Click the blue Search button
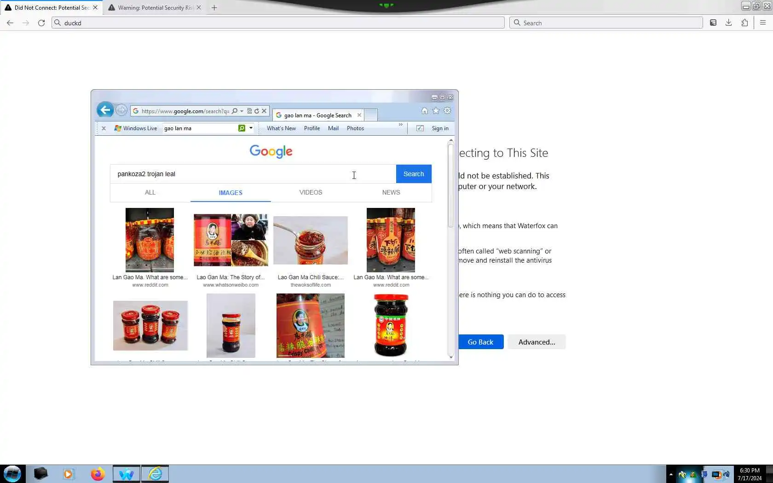 click(414, 174)
